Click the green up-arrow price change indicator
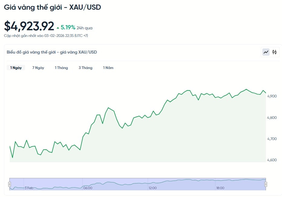282x197 pixels. (x=58, y=28)
